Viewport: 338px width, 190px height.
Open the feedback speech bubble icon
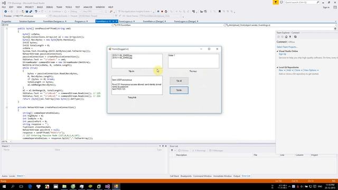281,2
